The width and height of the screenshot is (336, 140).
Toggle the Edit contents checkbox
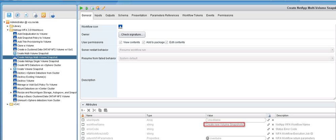coord(166,42)
